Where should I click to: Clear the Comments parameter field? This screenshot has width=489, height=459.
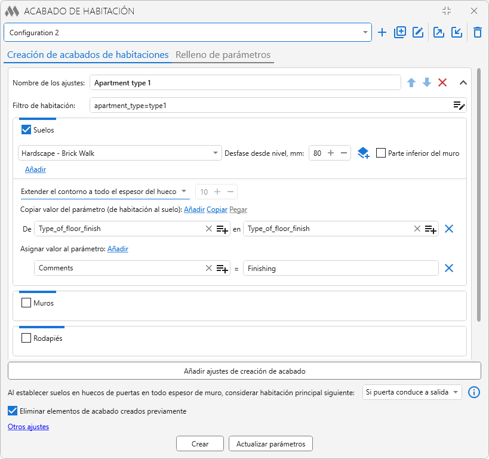coord(208,268)
